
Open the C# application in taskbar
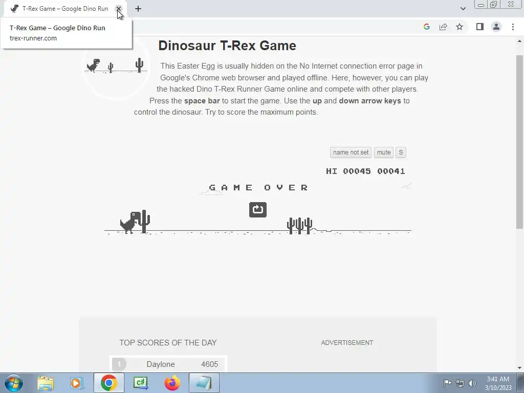[x=140, y=383]
